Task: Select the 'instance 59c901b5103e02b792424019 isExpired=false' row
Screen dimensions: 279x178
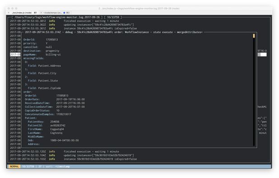Action: (73, 159)
